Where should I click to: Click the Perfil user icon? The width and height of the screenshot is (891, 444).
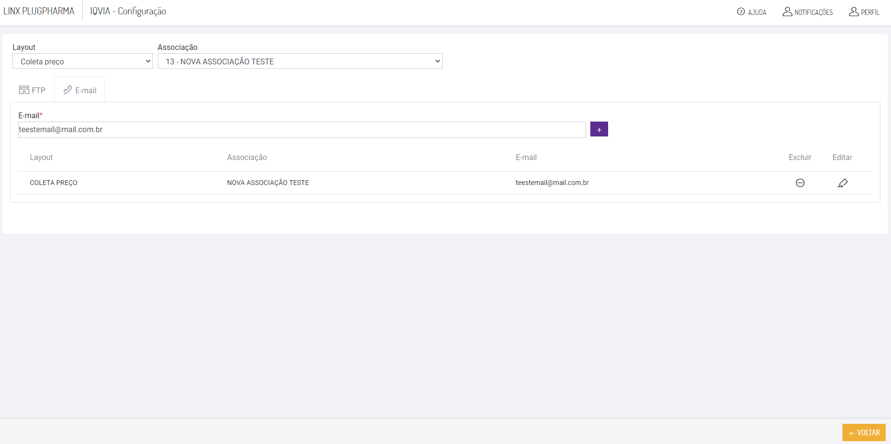pyautogui.click(x=853, y=12)
